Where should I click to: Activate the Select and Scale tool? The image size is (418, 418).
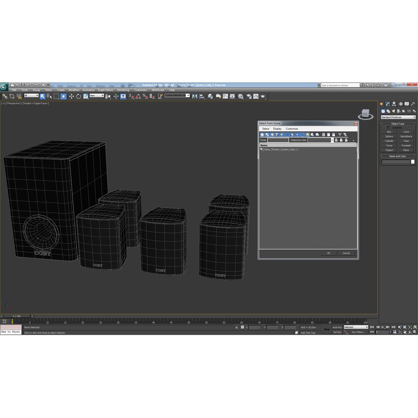[x=86, y=96]
